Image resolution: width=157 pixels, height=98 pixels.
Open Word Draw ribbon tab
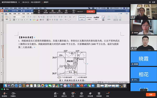point(15,14)
